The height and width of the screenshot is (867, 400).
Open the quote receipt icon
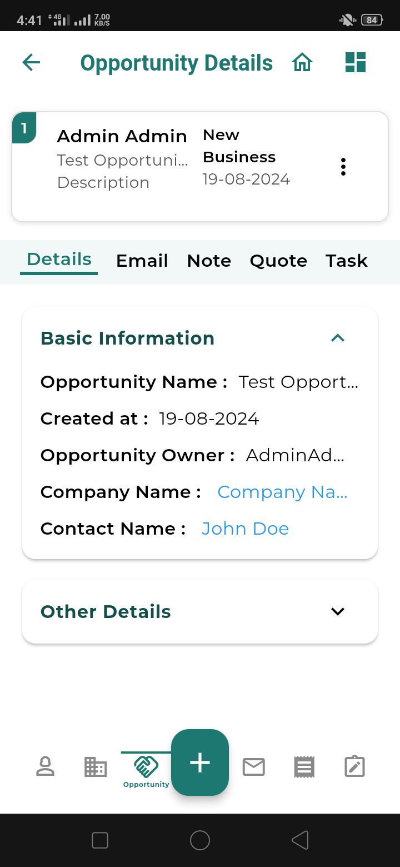coord(304,767)
